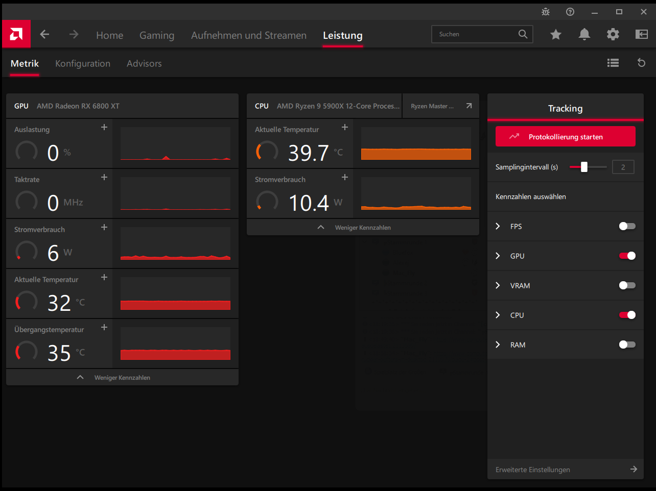Open Aufnehmen und Streamen tab
Viewport: 656px width, 491px height.
click(x=249, y=35)
